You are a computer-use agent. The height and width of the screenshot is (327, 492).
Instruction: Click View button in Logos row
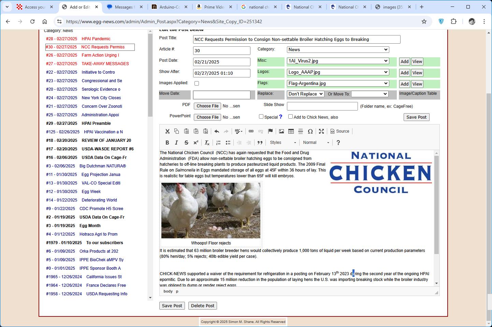[x=417, y=73]
